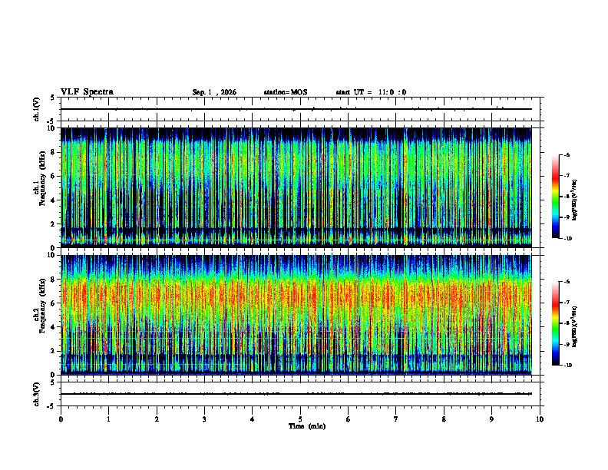Click the ch.1 waveform trace in top panel
The height and width of the screenshot is (470, 608).
pyautogui.click(x=296, y=109)
